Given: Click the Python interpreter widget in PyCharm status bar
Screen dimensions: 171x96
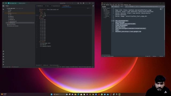Looking at the screenshot, I should click(x=85, y=67).
